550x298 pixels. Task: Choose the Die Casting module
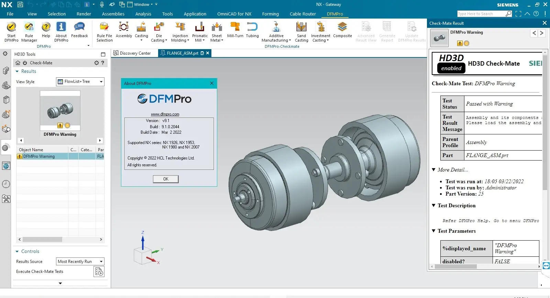(x=159, y=32)
